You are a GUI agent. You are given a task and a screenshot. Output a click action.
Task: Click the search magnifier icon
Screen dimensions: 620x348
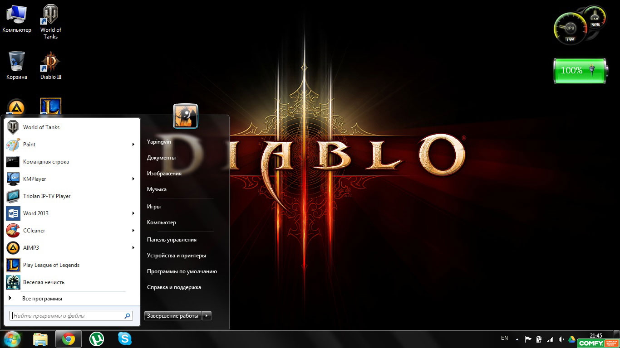(128, 316)
